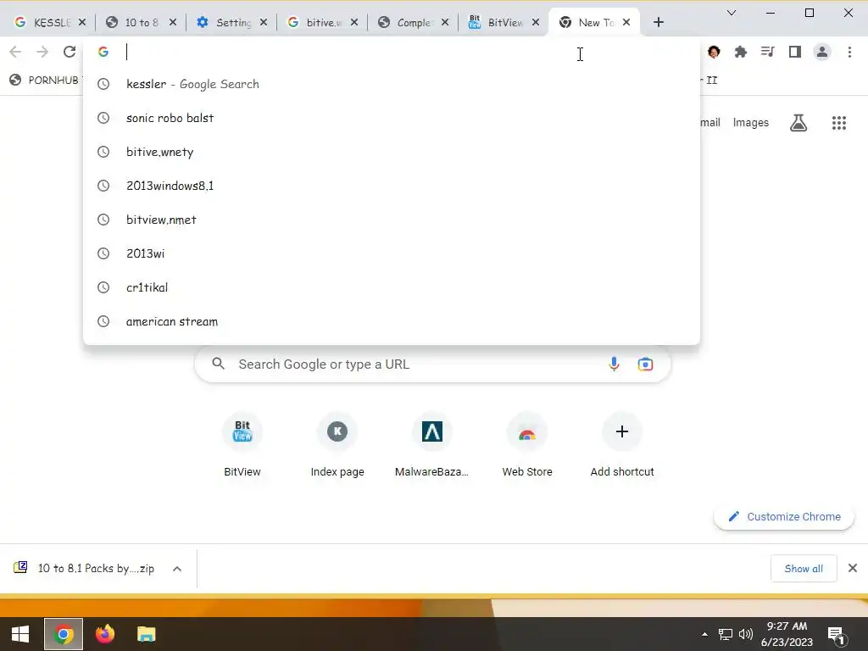Focus the Search Google or type a URL box

click(x=432, y=364)
